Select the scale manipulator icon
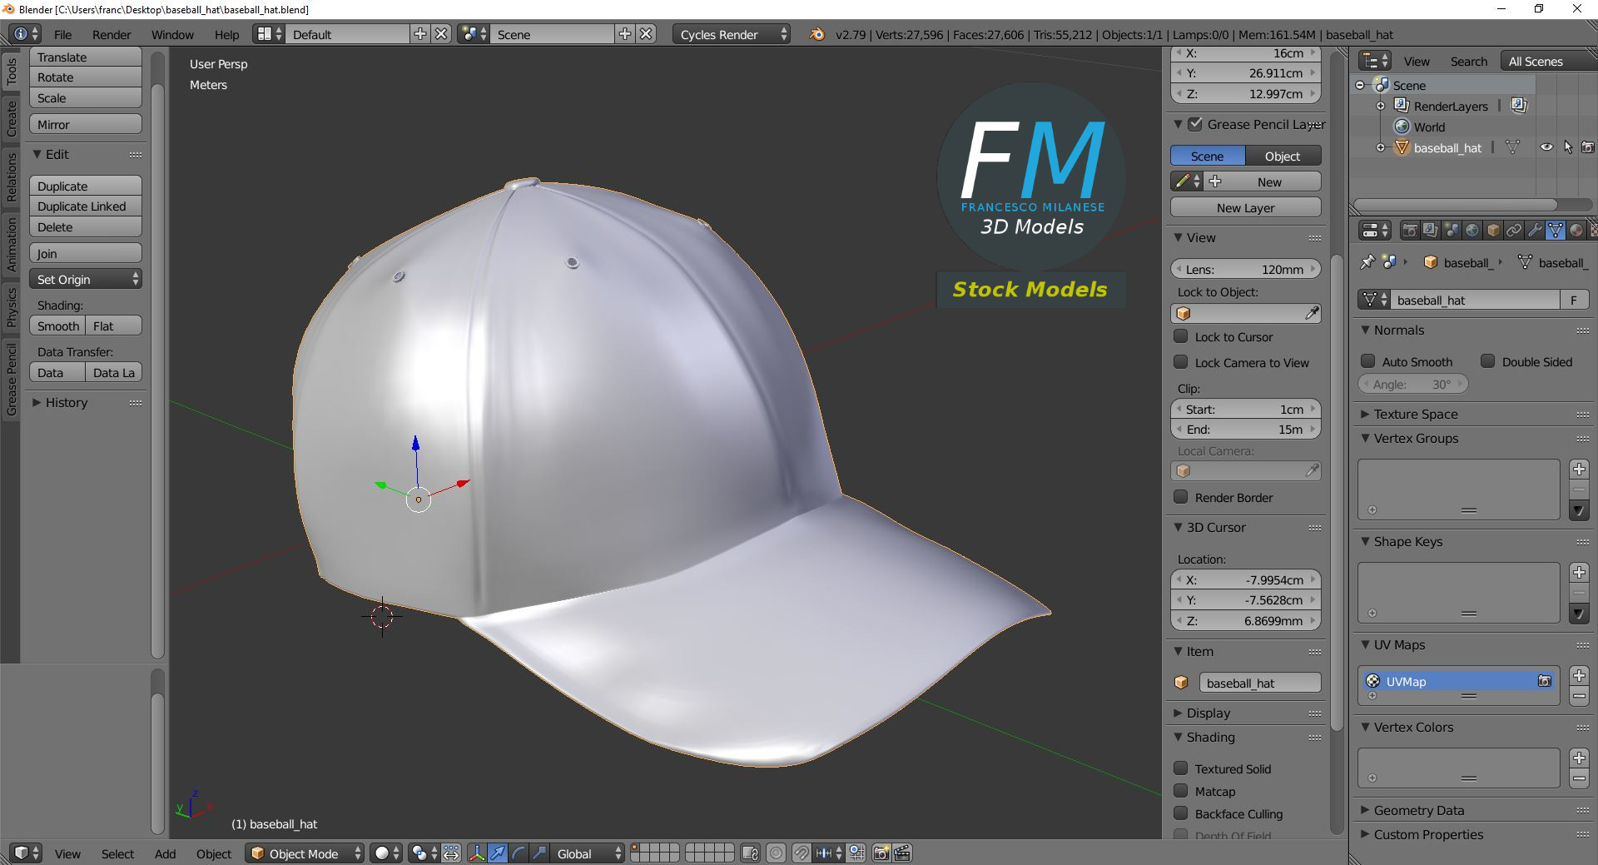 (539, 853)
